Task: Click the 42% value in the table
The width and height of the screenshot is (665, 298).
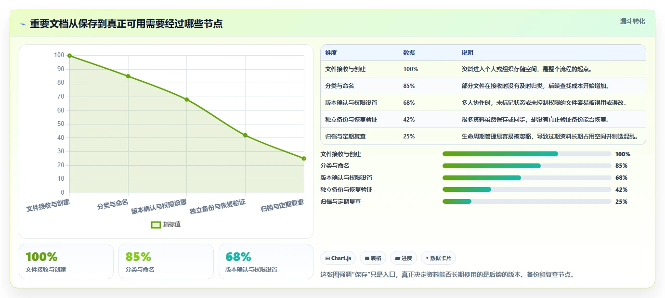Action: click(409, 120)
